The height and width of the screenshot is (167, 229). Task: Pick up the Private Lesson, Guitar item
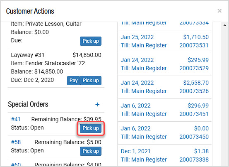pos(91,41)
